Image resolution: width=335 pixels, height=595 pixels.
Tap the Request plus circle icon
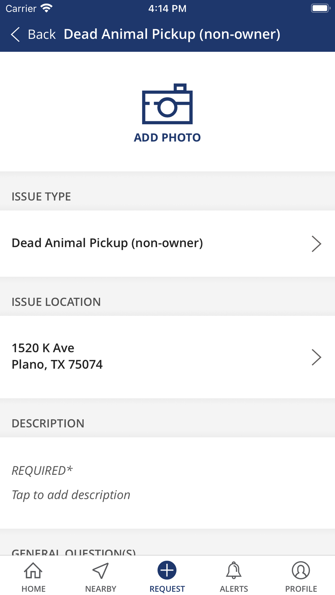167,570
